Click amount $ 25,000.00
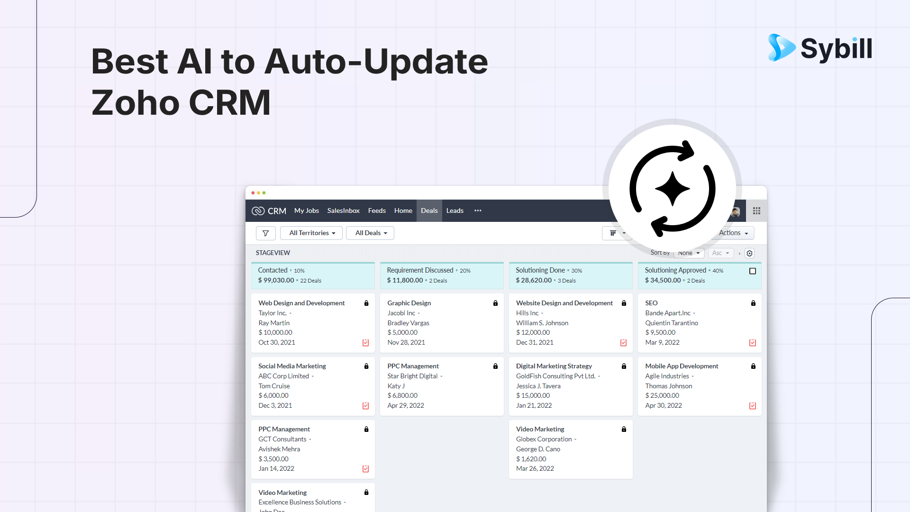This screenshot has height=512, width=910. pyautogui.click(x=662, y=396)
